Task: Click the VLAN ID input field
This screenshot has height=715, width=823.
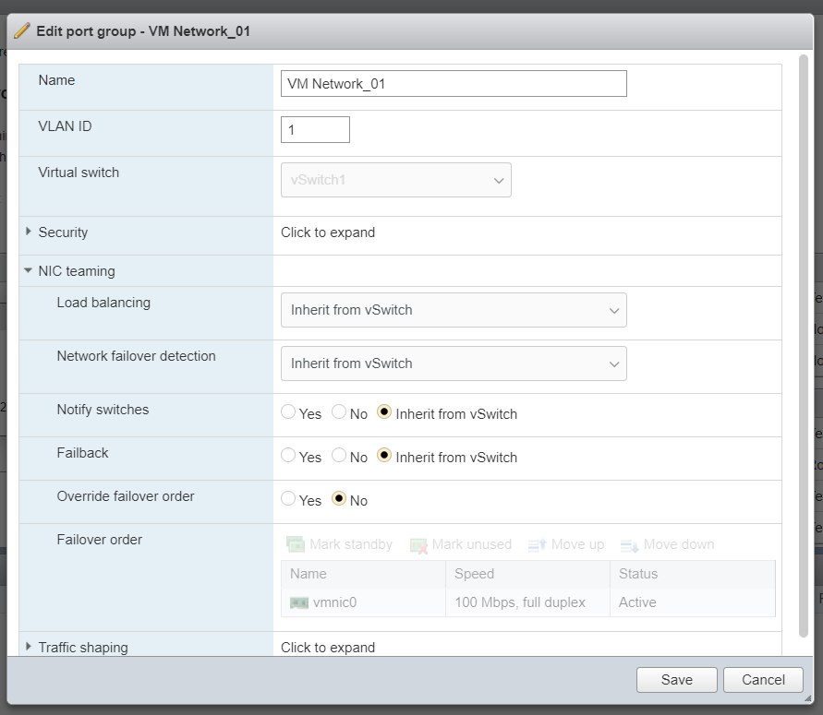Action: pyautogui.click(x=315, y=129)
